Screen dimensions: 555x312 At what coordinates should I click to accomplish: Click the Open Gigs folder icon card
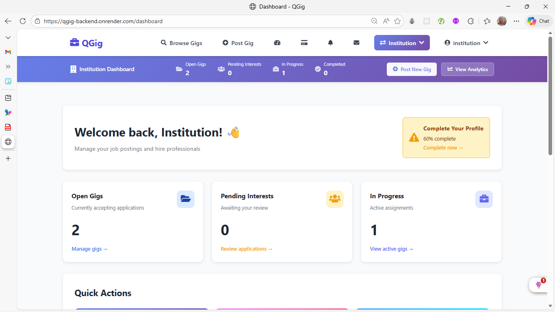[x=185, y=199]
